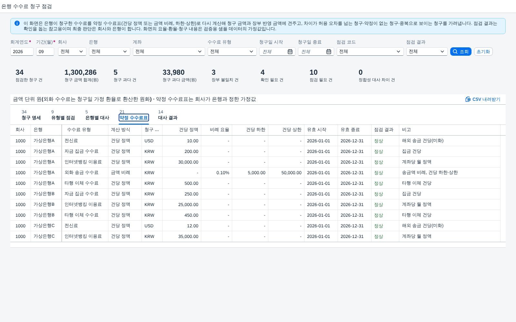The width and height of the screenshot is (516, 322).
Task: Click the 10 점검 필요 건 tile
Action: click(321, 76)
